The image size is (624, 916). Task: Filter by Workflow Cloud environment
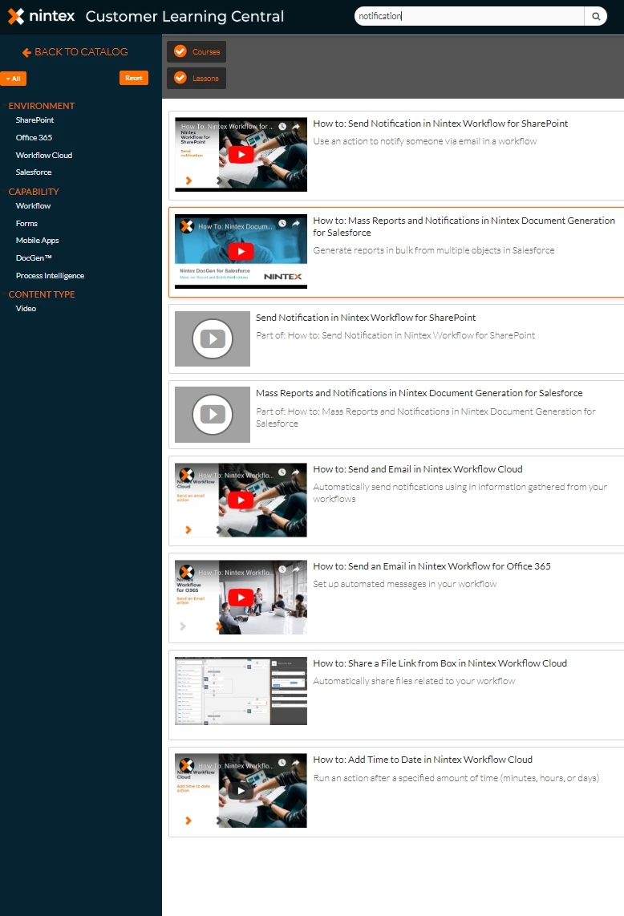pyautogui.click(x=44, y=155)
